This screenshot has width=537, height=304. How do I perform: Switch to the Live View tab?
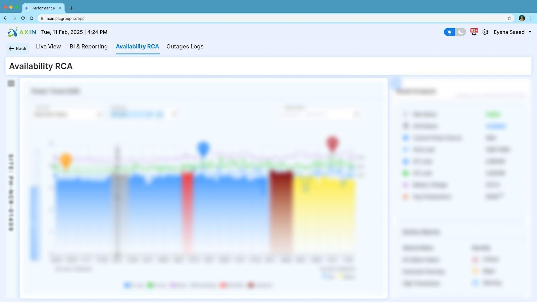[48, 47]
